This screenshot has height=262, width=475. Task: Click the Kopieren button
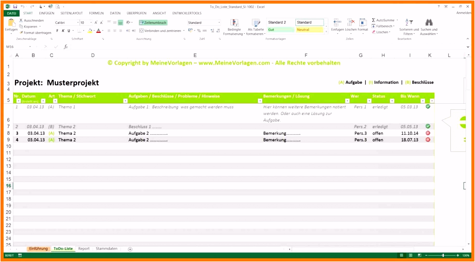[x=28, y=27]
